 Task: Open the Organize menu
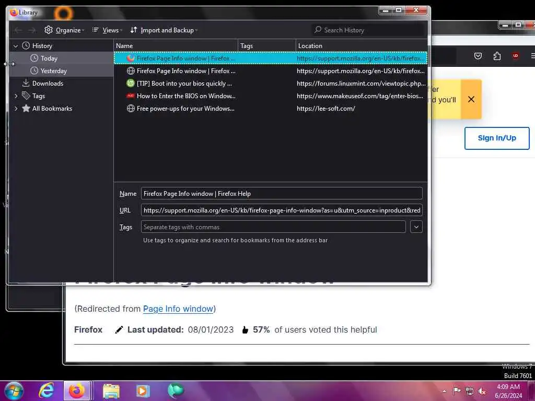pos(64,30)
